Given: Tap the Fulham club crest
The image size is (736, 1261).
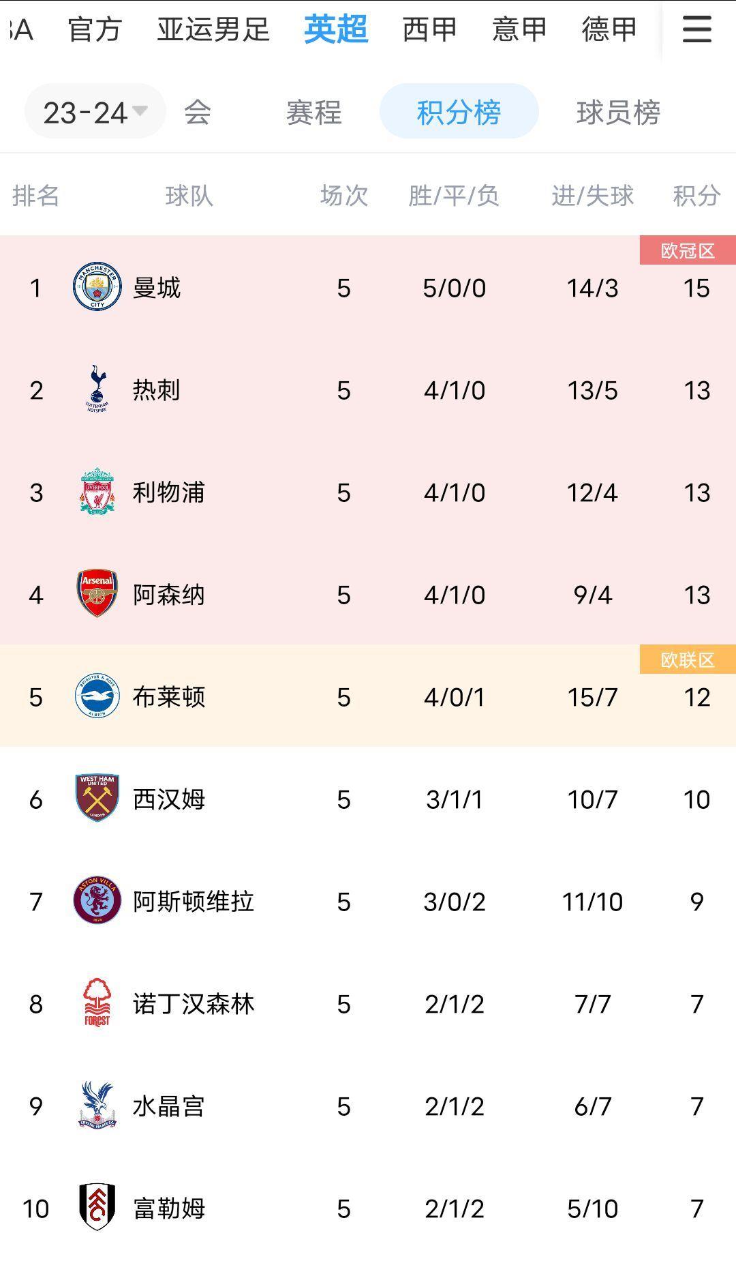Looking at the screenshot, I should (97, 1208).
